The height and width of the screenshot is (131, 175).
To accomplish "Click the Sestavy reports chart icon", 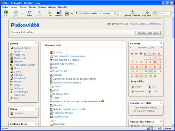I will coord(12,82).
